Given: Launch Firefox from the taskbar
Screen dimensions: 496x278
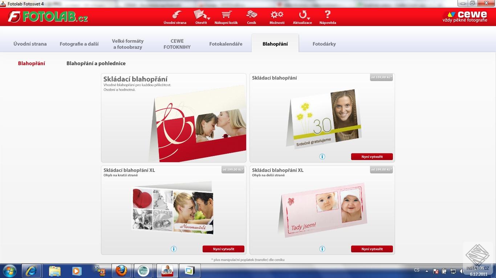Looking at the screenshot, I should coord(121,270).
